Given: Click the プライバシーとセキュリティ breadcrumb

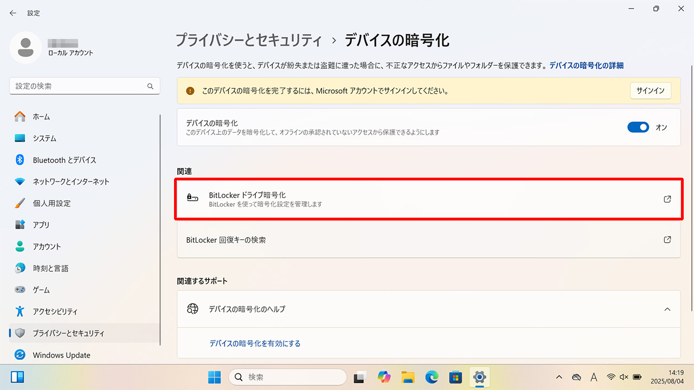Looking at the screenshot, I should 249,40.
